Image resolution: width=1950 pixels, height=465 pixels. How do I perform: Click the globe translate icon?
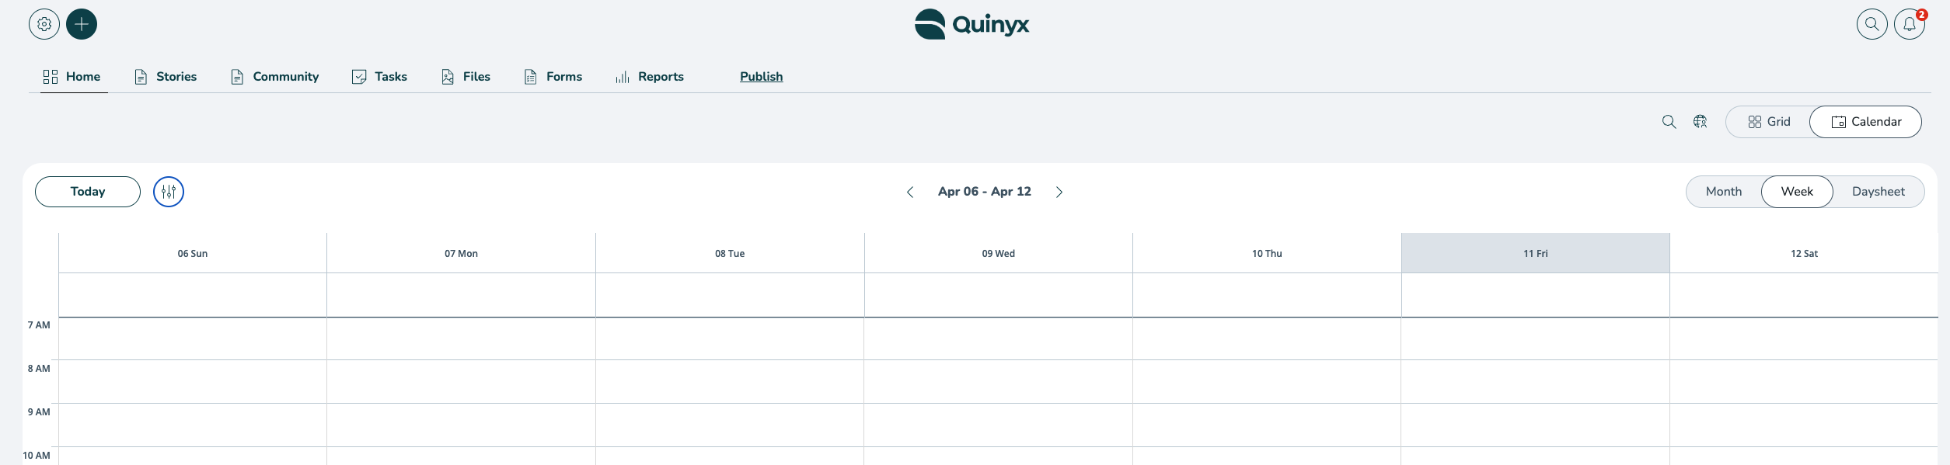coord(1701,122)
